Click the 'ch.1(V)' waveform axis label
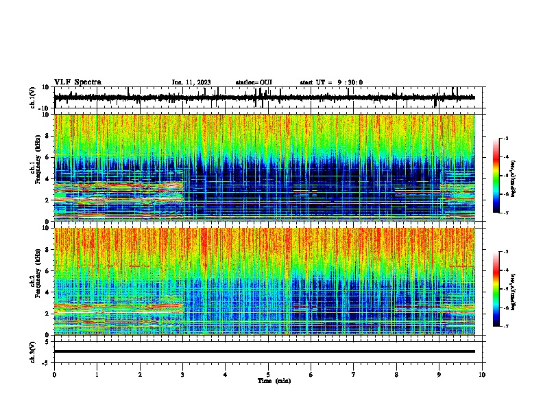 (x=33, y=97)
